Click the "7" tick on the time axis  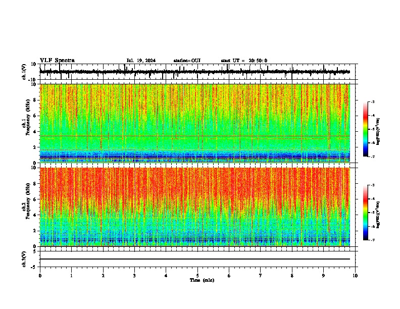click(x=261, y=276)
